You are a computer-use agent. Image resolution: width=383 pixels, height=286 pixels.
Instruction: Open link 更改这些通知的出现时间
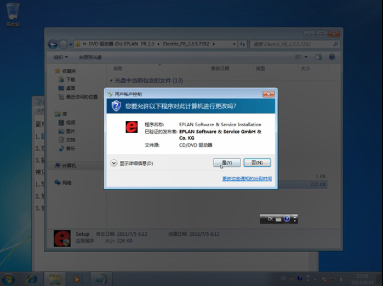[247, 179]
